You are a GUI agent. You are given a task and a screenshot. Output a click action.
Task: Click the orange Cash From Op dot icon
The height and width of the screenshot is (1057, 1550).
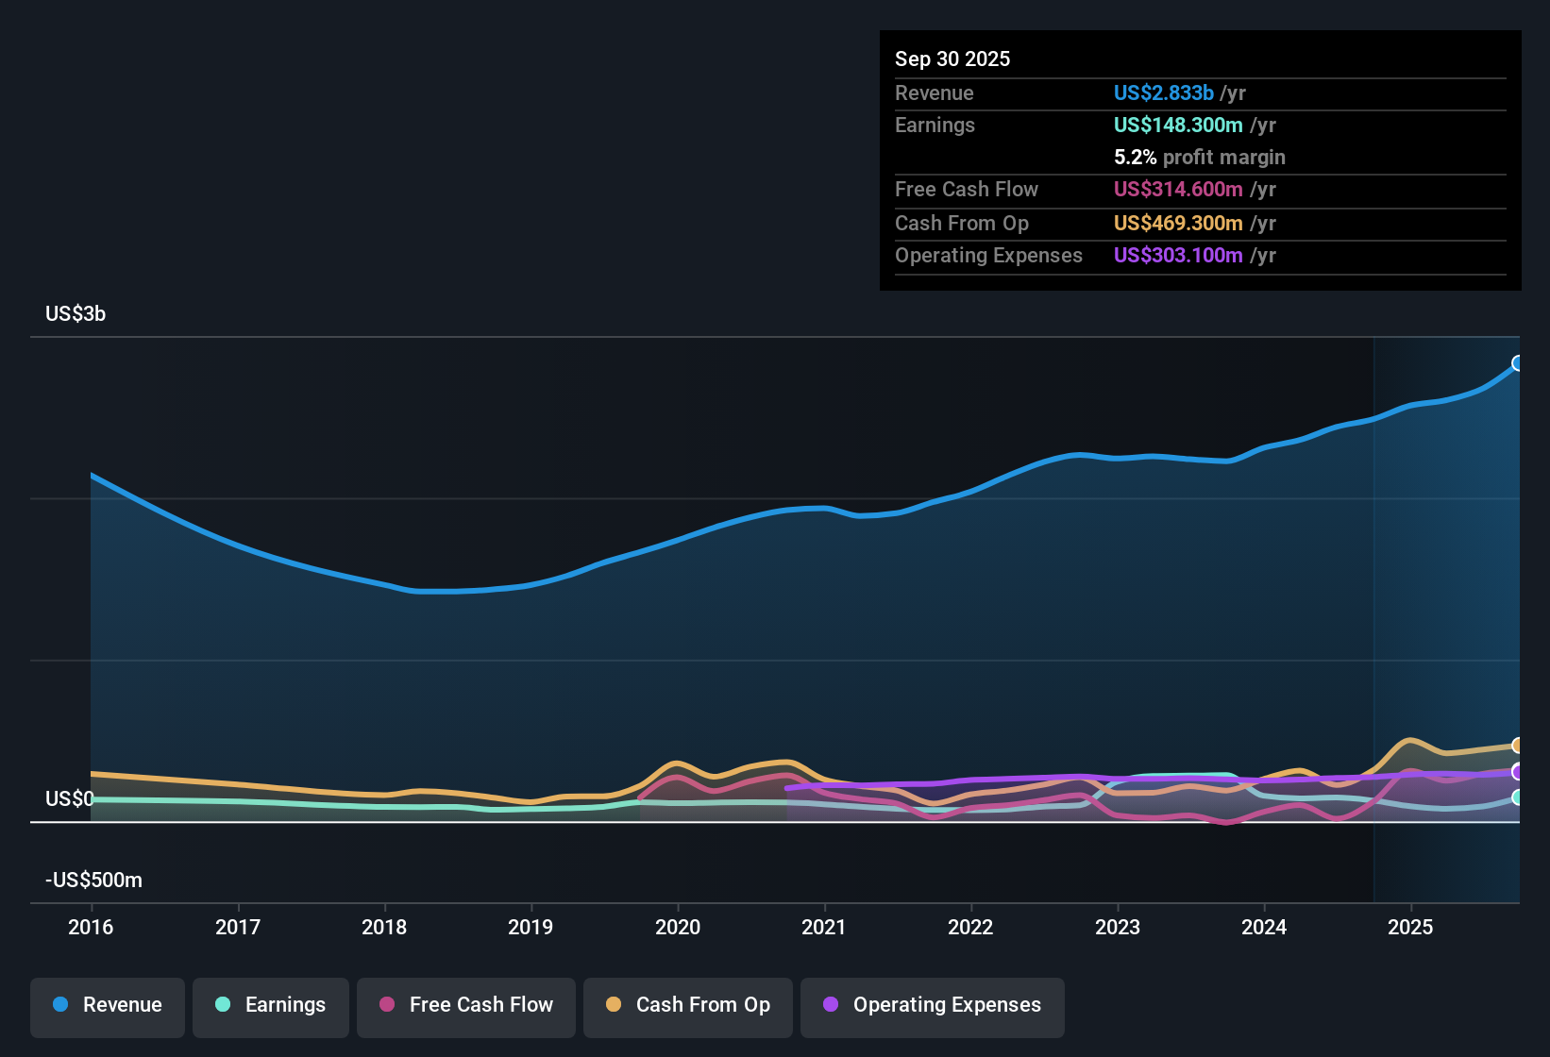(613, 1005)
